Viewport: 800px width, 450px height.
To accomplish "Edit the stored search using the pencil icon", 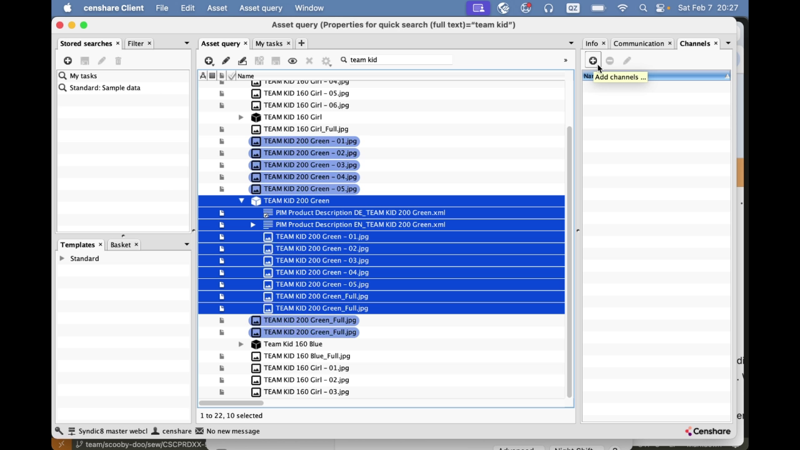I will [101, 61].
